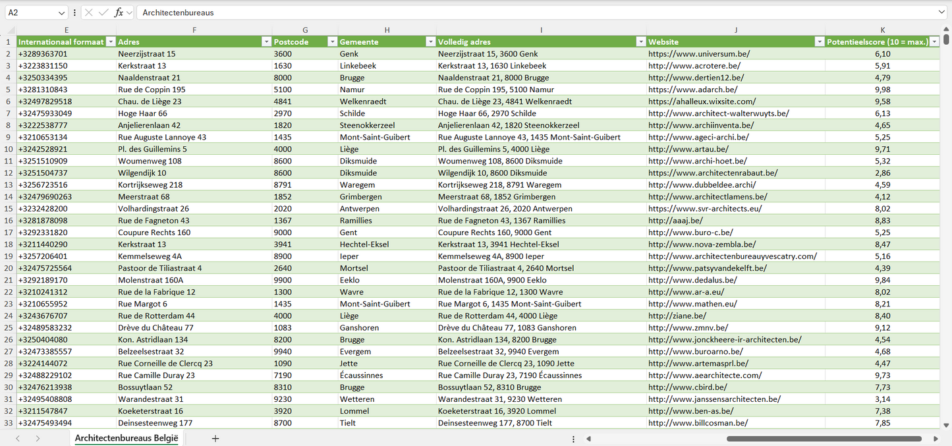
Task: Open the Name Box dropdown arrow
Action: [62, 13]
